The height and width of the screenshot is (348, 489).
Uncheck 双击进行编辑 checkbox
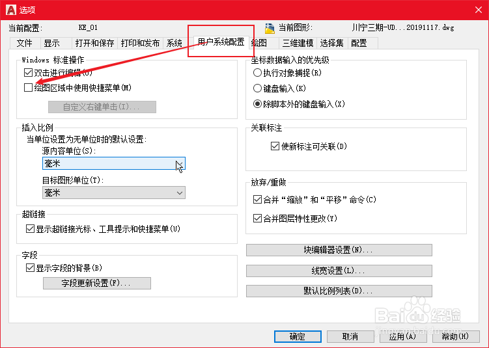[28, 73]
